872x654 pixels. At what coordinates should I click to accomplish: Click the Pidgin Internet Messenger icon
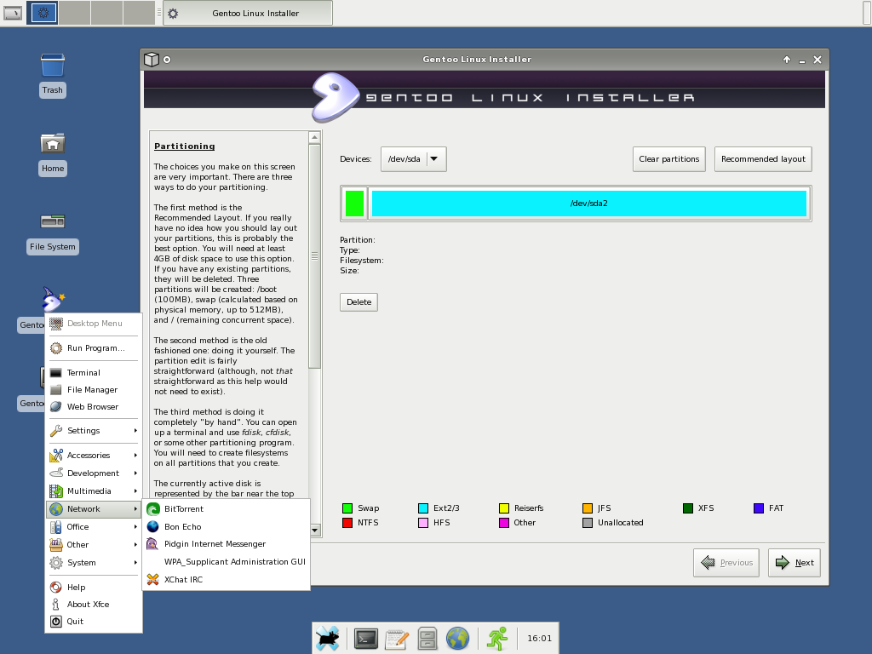[153, 544]
